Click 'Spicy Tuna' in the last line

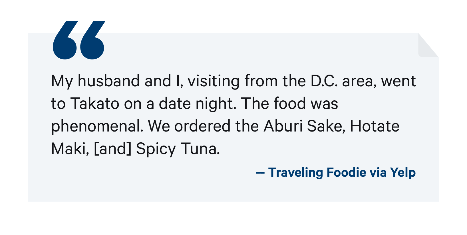click(178, 149)
